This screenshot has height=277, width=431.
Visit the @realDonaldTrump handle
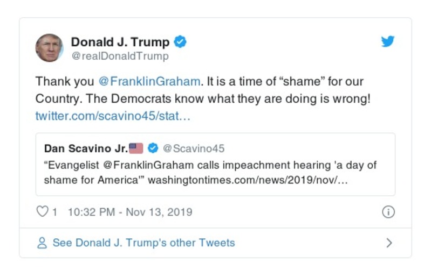coord(120,56)
